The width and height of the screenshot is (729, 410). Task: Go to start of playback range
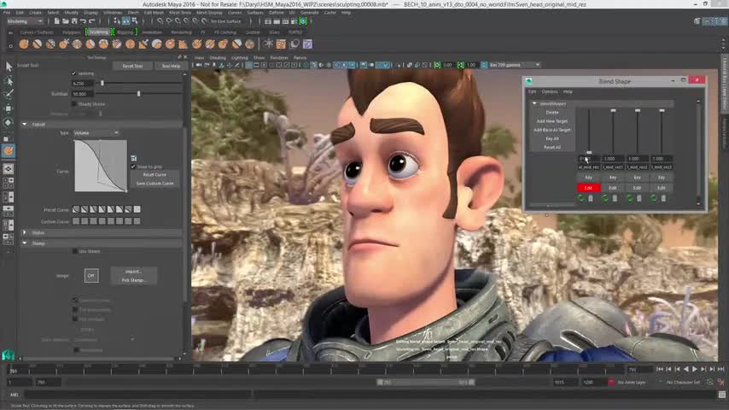(x=660, y=369)
